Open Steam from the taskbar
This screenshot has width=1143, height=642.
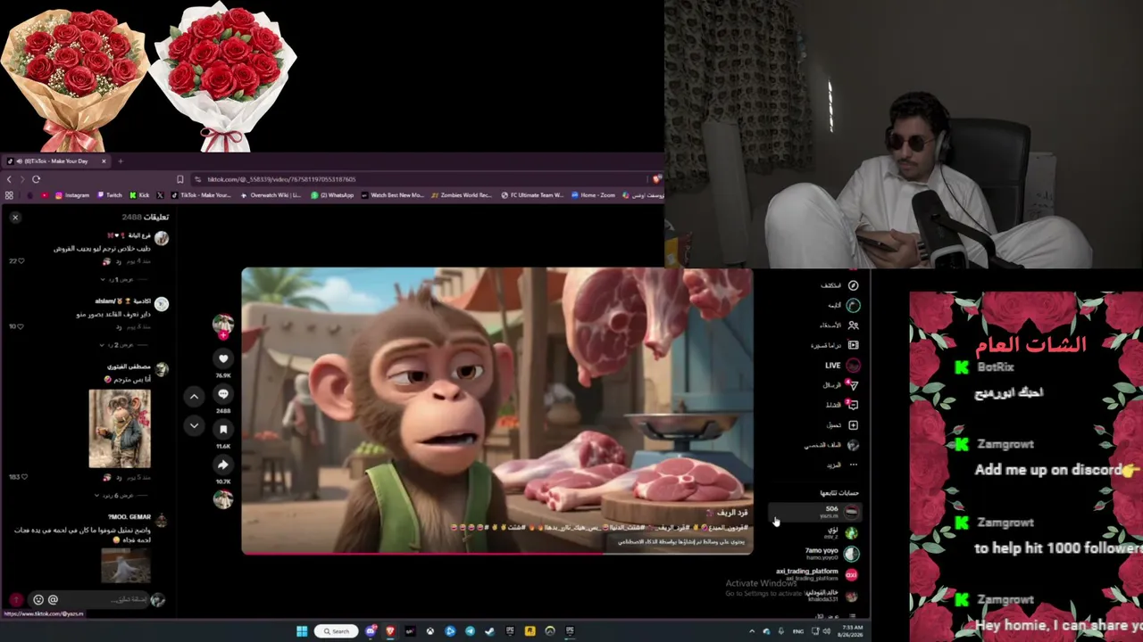[x=489, y=631]
